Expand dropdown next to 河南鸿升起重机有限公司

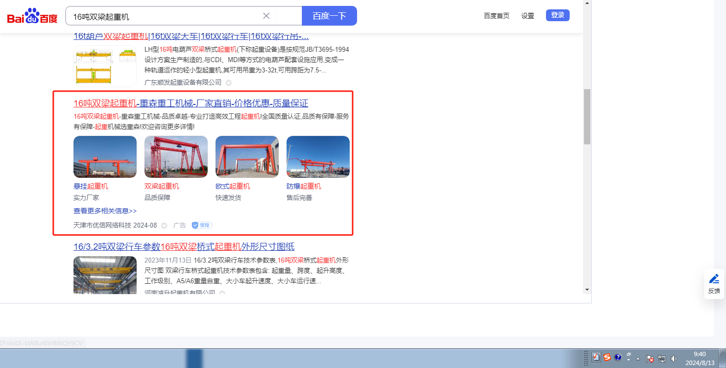click(x=222, y=293)
